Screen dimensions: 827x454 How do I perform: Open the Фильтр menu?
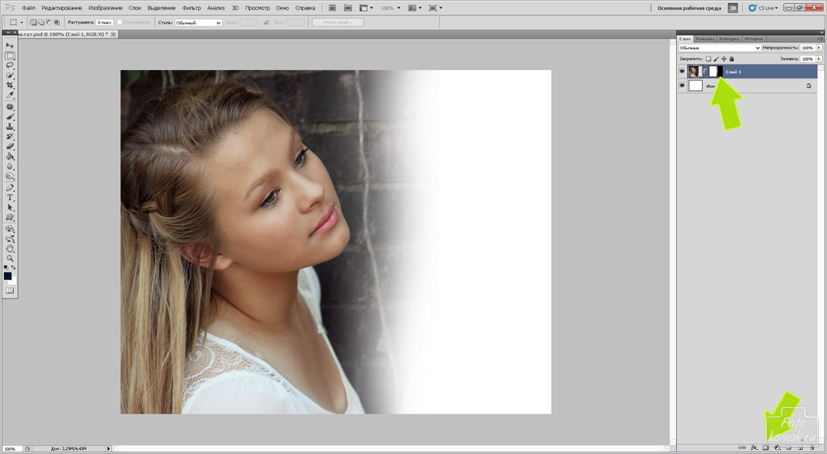(192, 7)
